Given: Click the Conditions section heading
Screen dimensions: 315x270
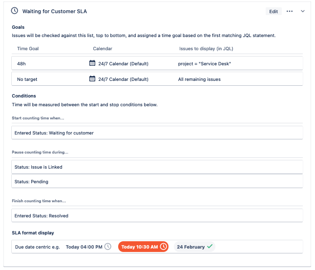Looking at the screenshot, I should (x=24, y=96).
